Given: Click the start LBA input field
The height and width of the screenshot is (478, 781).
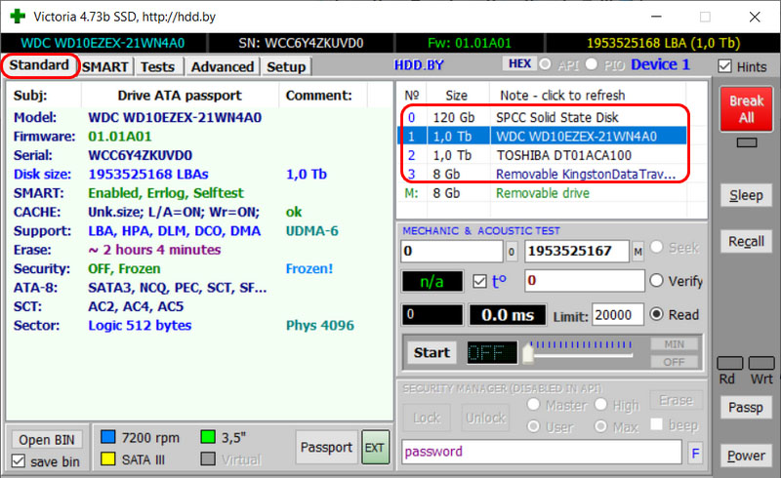Looking at the screenshot, I should click(x=452, y=252).
